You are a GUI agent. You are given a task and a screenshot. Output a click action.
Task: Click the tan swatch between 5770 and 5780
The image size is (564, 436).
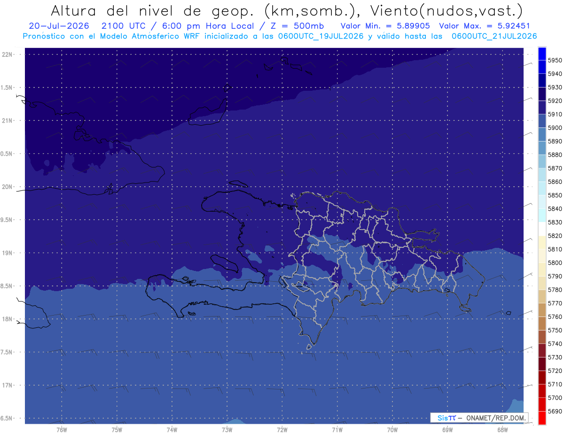pyautogui.click(x=542, y=296)
